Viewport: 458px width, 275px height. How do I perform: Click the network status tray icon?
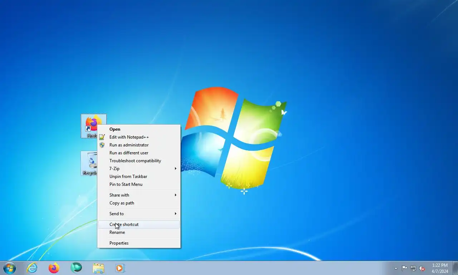point(413,268)
